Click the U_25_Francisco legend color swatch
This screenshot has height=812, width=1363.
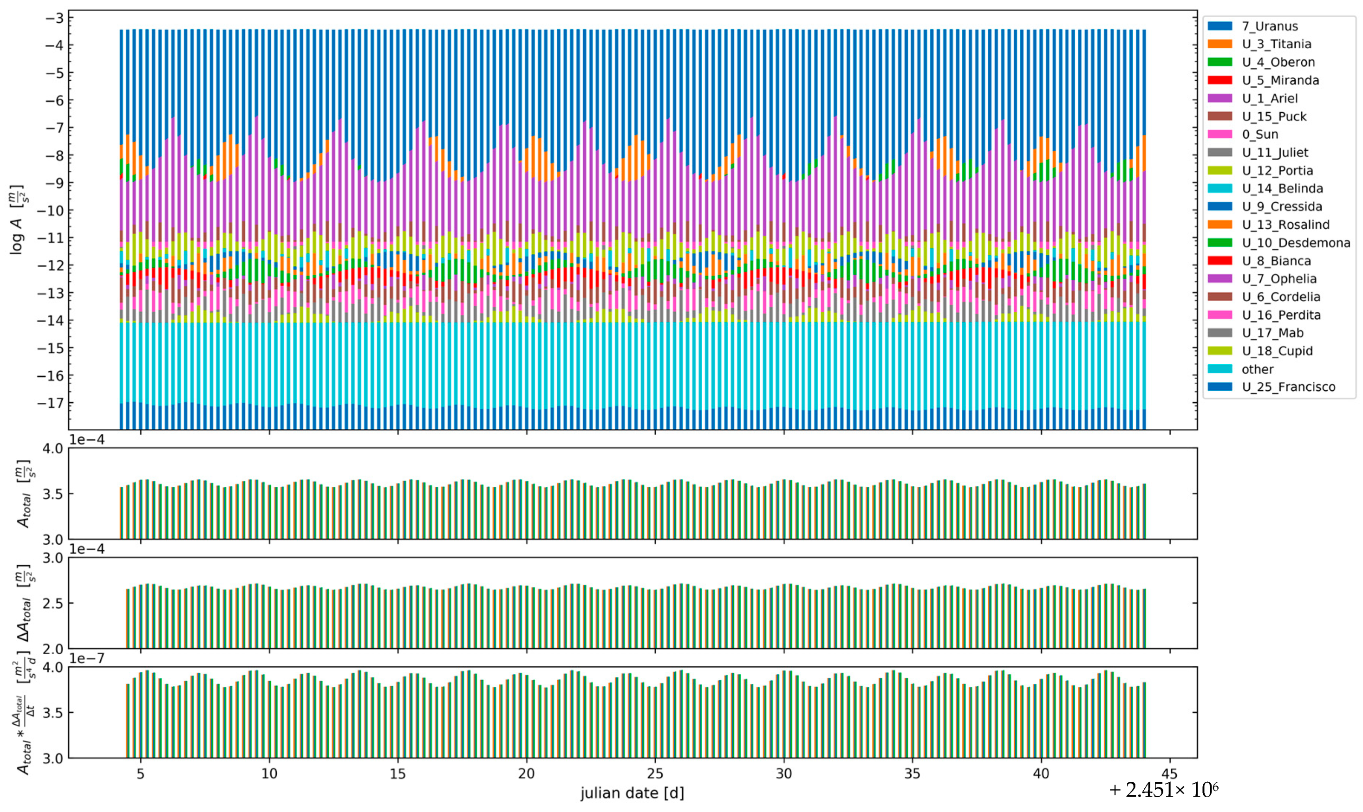pos(1220,387)
